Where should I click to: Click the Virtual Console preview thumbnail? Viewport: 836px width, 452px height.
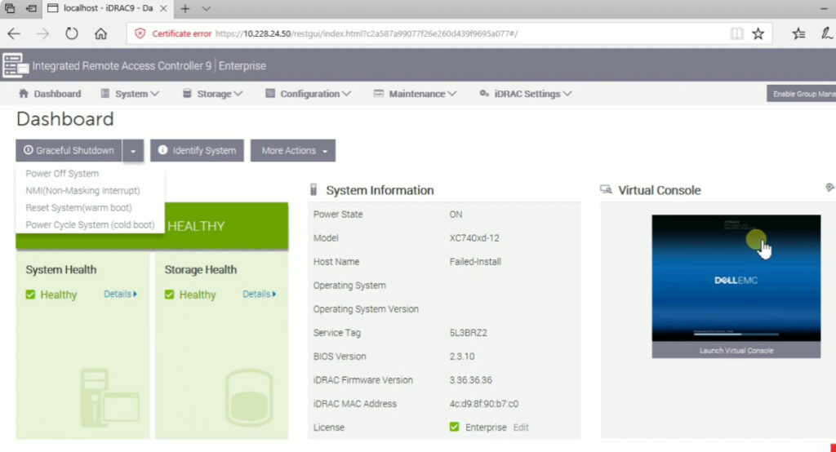736,277
